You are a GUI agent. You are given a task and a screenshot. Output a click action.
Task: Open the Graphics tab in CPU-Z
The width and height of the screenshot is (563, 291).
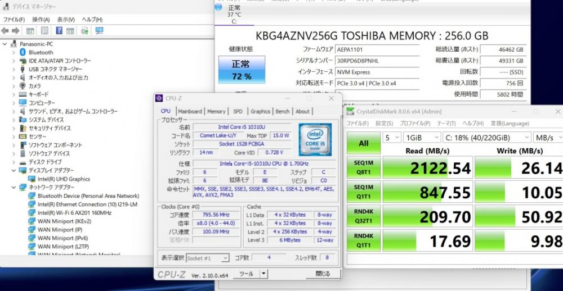coord(260,111)
